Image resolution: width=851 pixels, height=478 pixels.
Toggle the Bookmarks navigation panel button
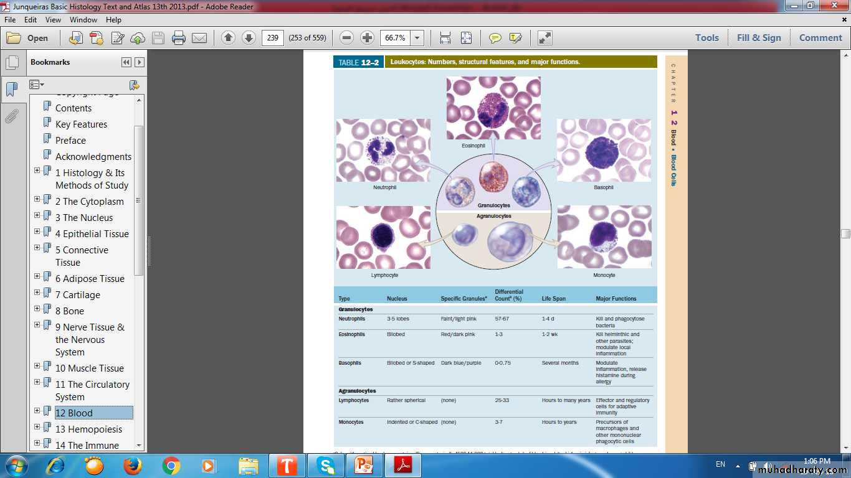click(12, 89)
